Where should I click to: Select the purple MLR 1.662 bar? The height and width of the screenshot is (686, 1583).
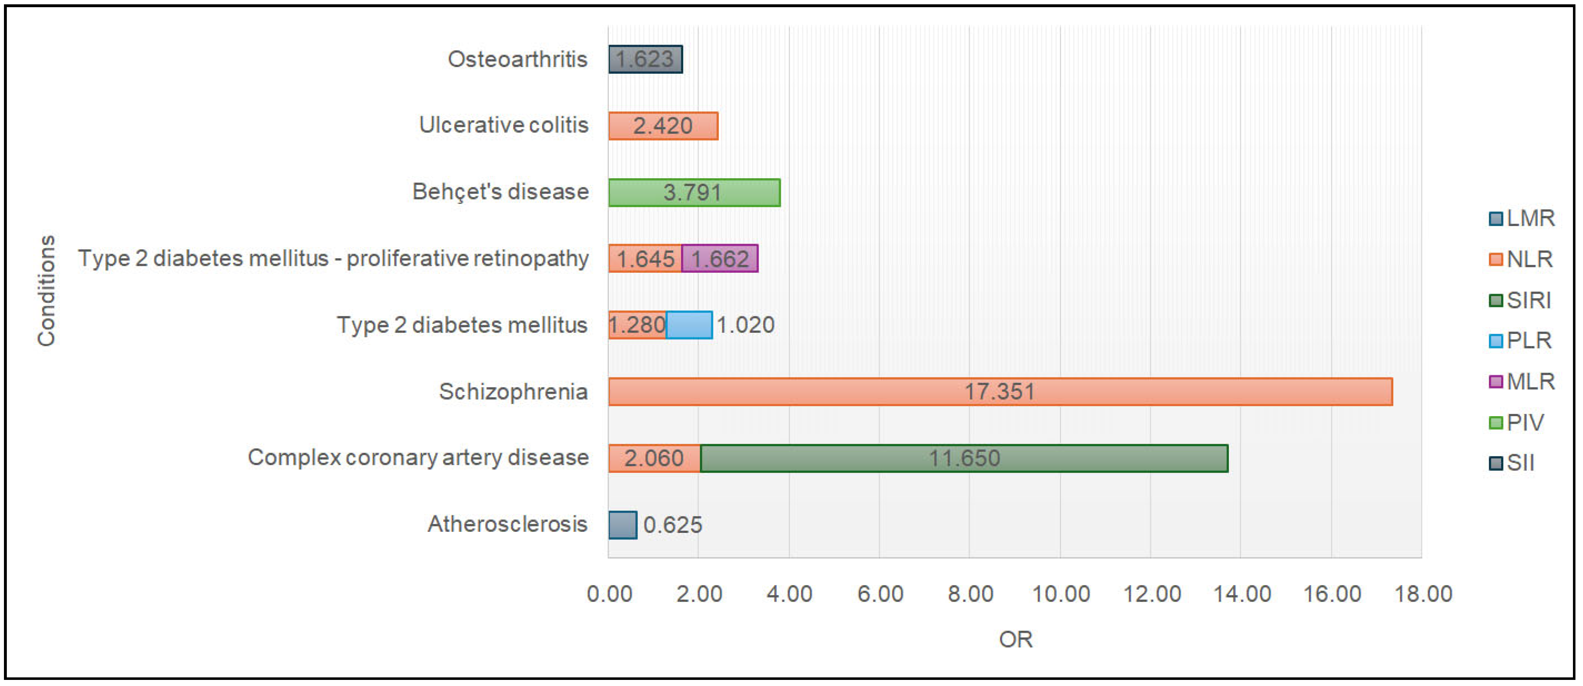point(719,259)
